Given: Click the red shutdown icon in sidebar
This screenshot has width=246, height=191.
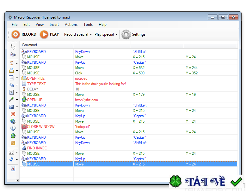Looking at the screenshot, I should pos(13,114).
